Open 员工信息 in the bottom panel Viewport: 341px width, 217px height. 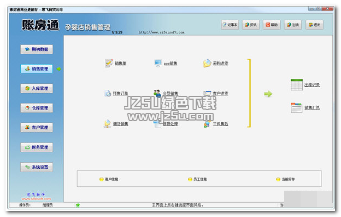(x=200, y=179)
